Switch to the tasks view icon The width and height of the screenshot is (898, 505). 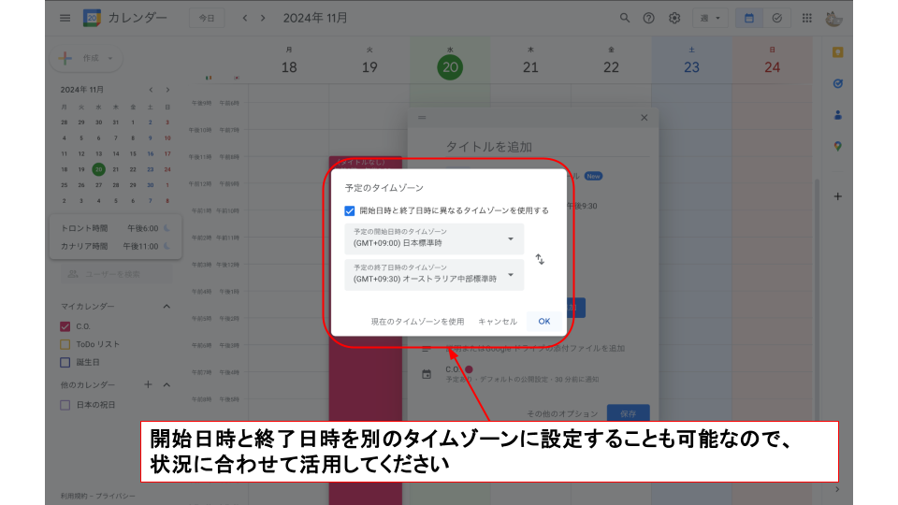pos(775,18)
